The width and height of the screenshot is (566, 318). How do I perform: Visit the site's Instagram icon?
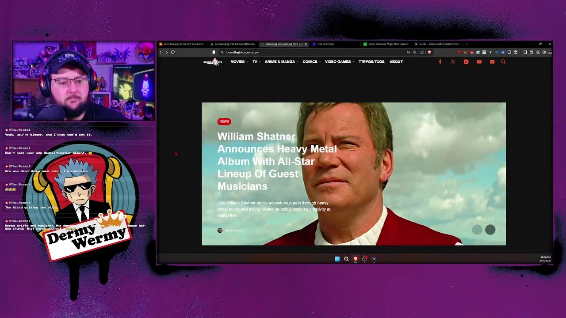coord(466,62)
